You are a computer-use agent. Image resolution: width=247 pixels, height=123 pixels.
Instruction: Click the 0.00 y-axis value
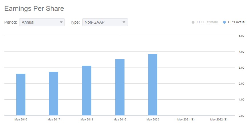coord(242,116)
